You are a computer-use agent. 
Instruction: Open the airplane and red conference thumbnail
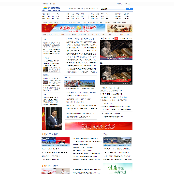56,140
